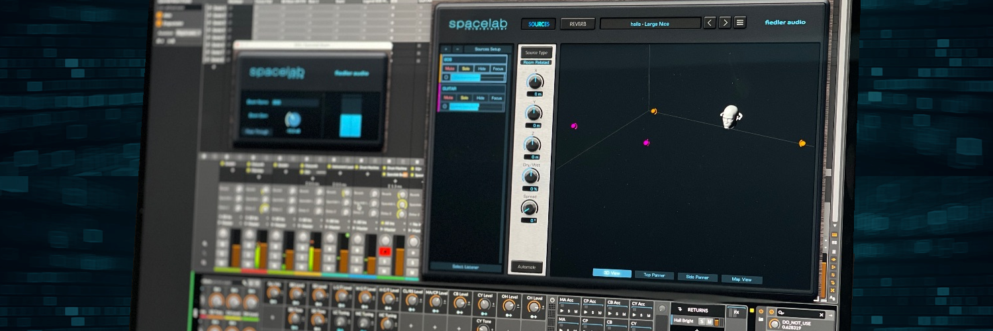Mute the Hall Bright return
The height and width of the screenshot is (331, 993).
point(710,322)
